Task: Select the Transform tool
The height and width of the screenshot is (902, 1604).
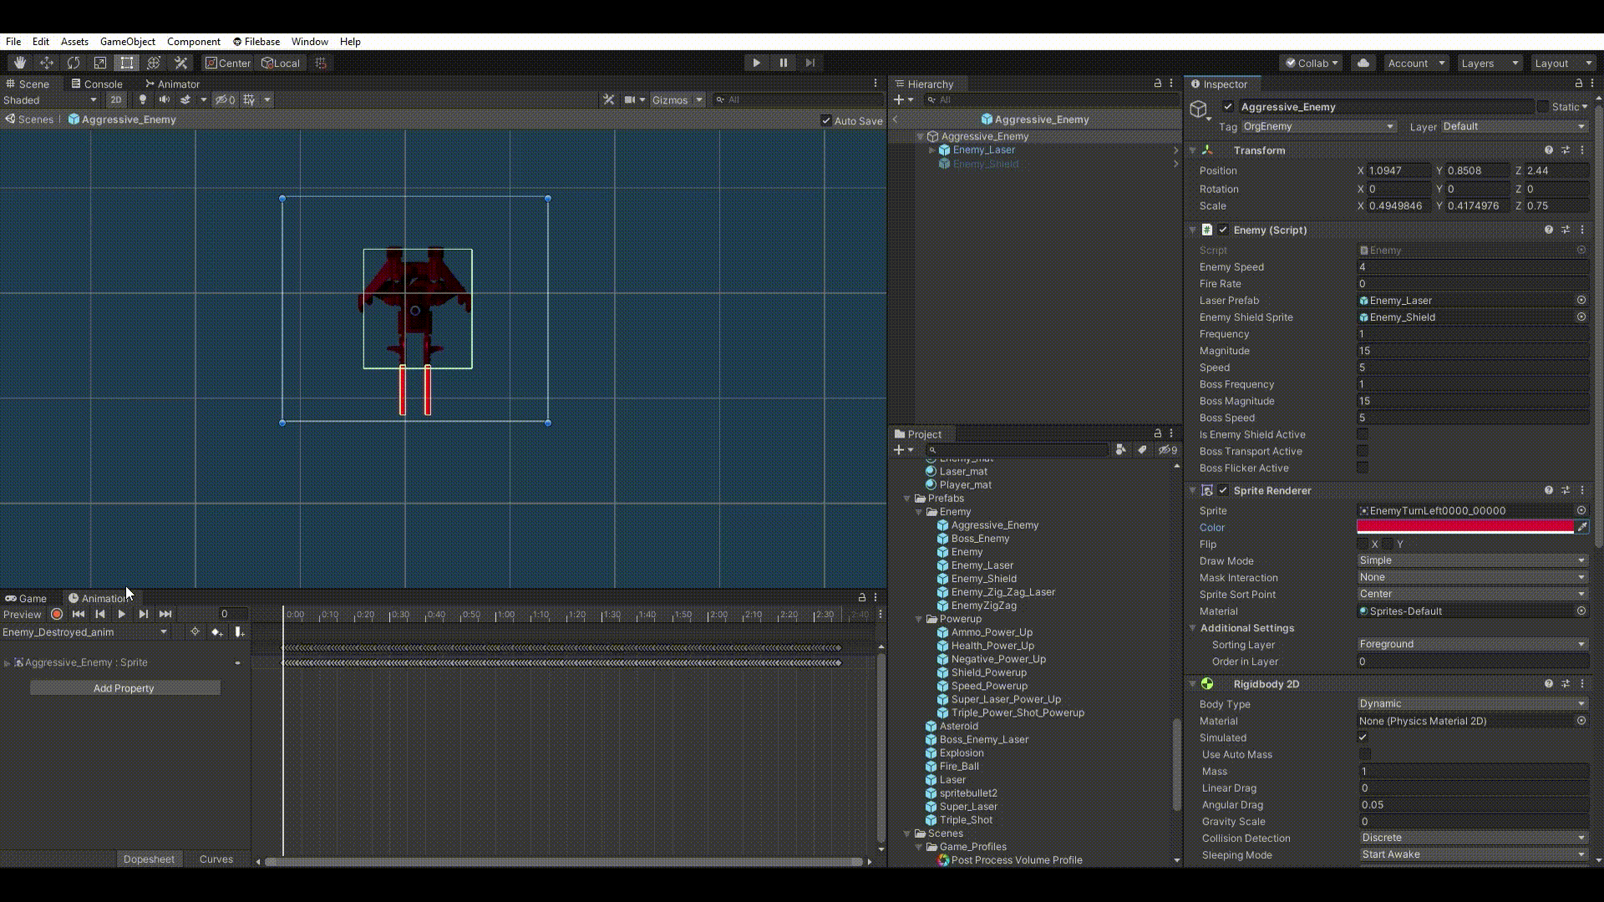Action: point(154,63)
